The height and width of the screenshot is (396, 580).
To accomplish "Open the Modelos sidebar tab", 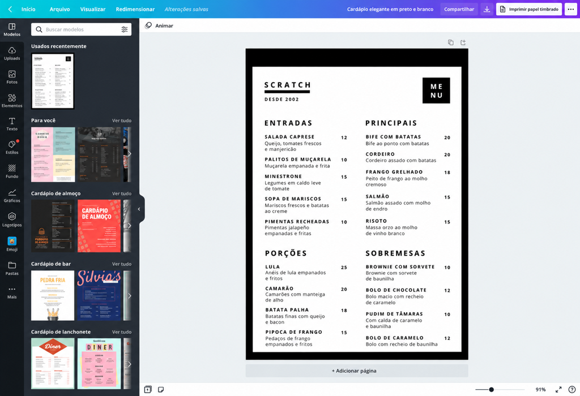I will click(x=12, y=29).
